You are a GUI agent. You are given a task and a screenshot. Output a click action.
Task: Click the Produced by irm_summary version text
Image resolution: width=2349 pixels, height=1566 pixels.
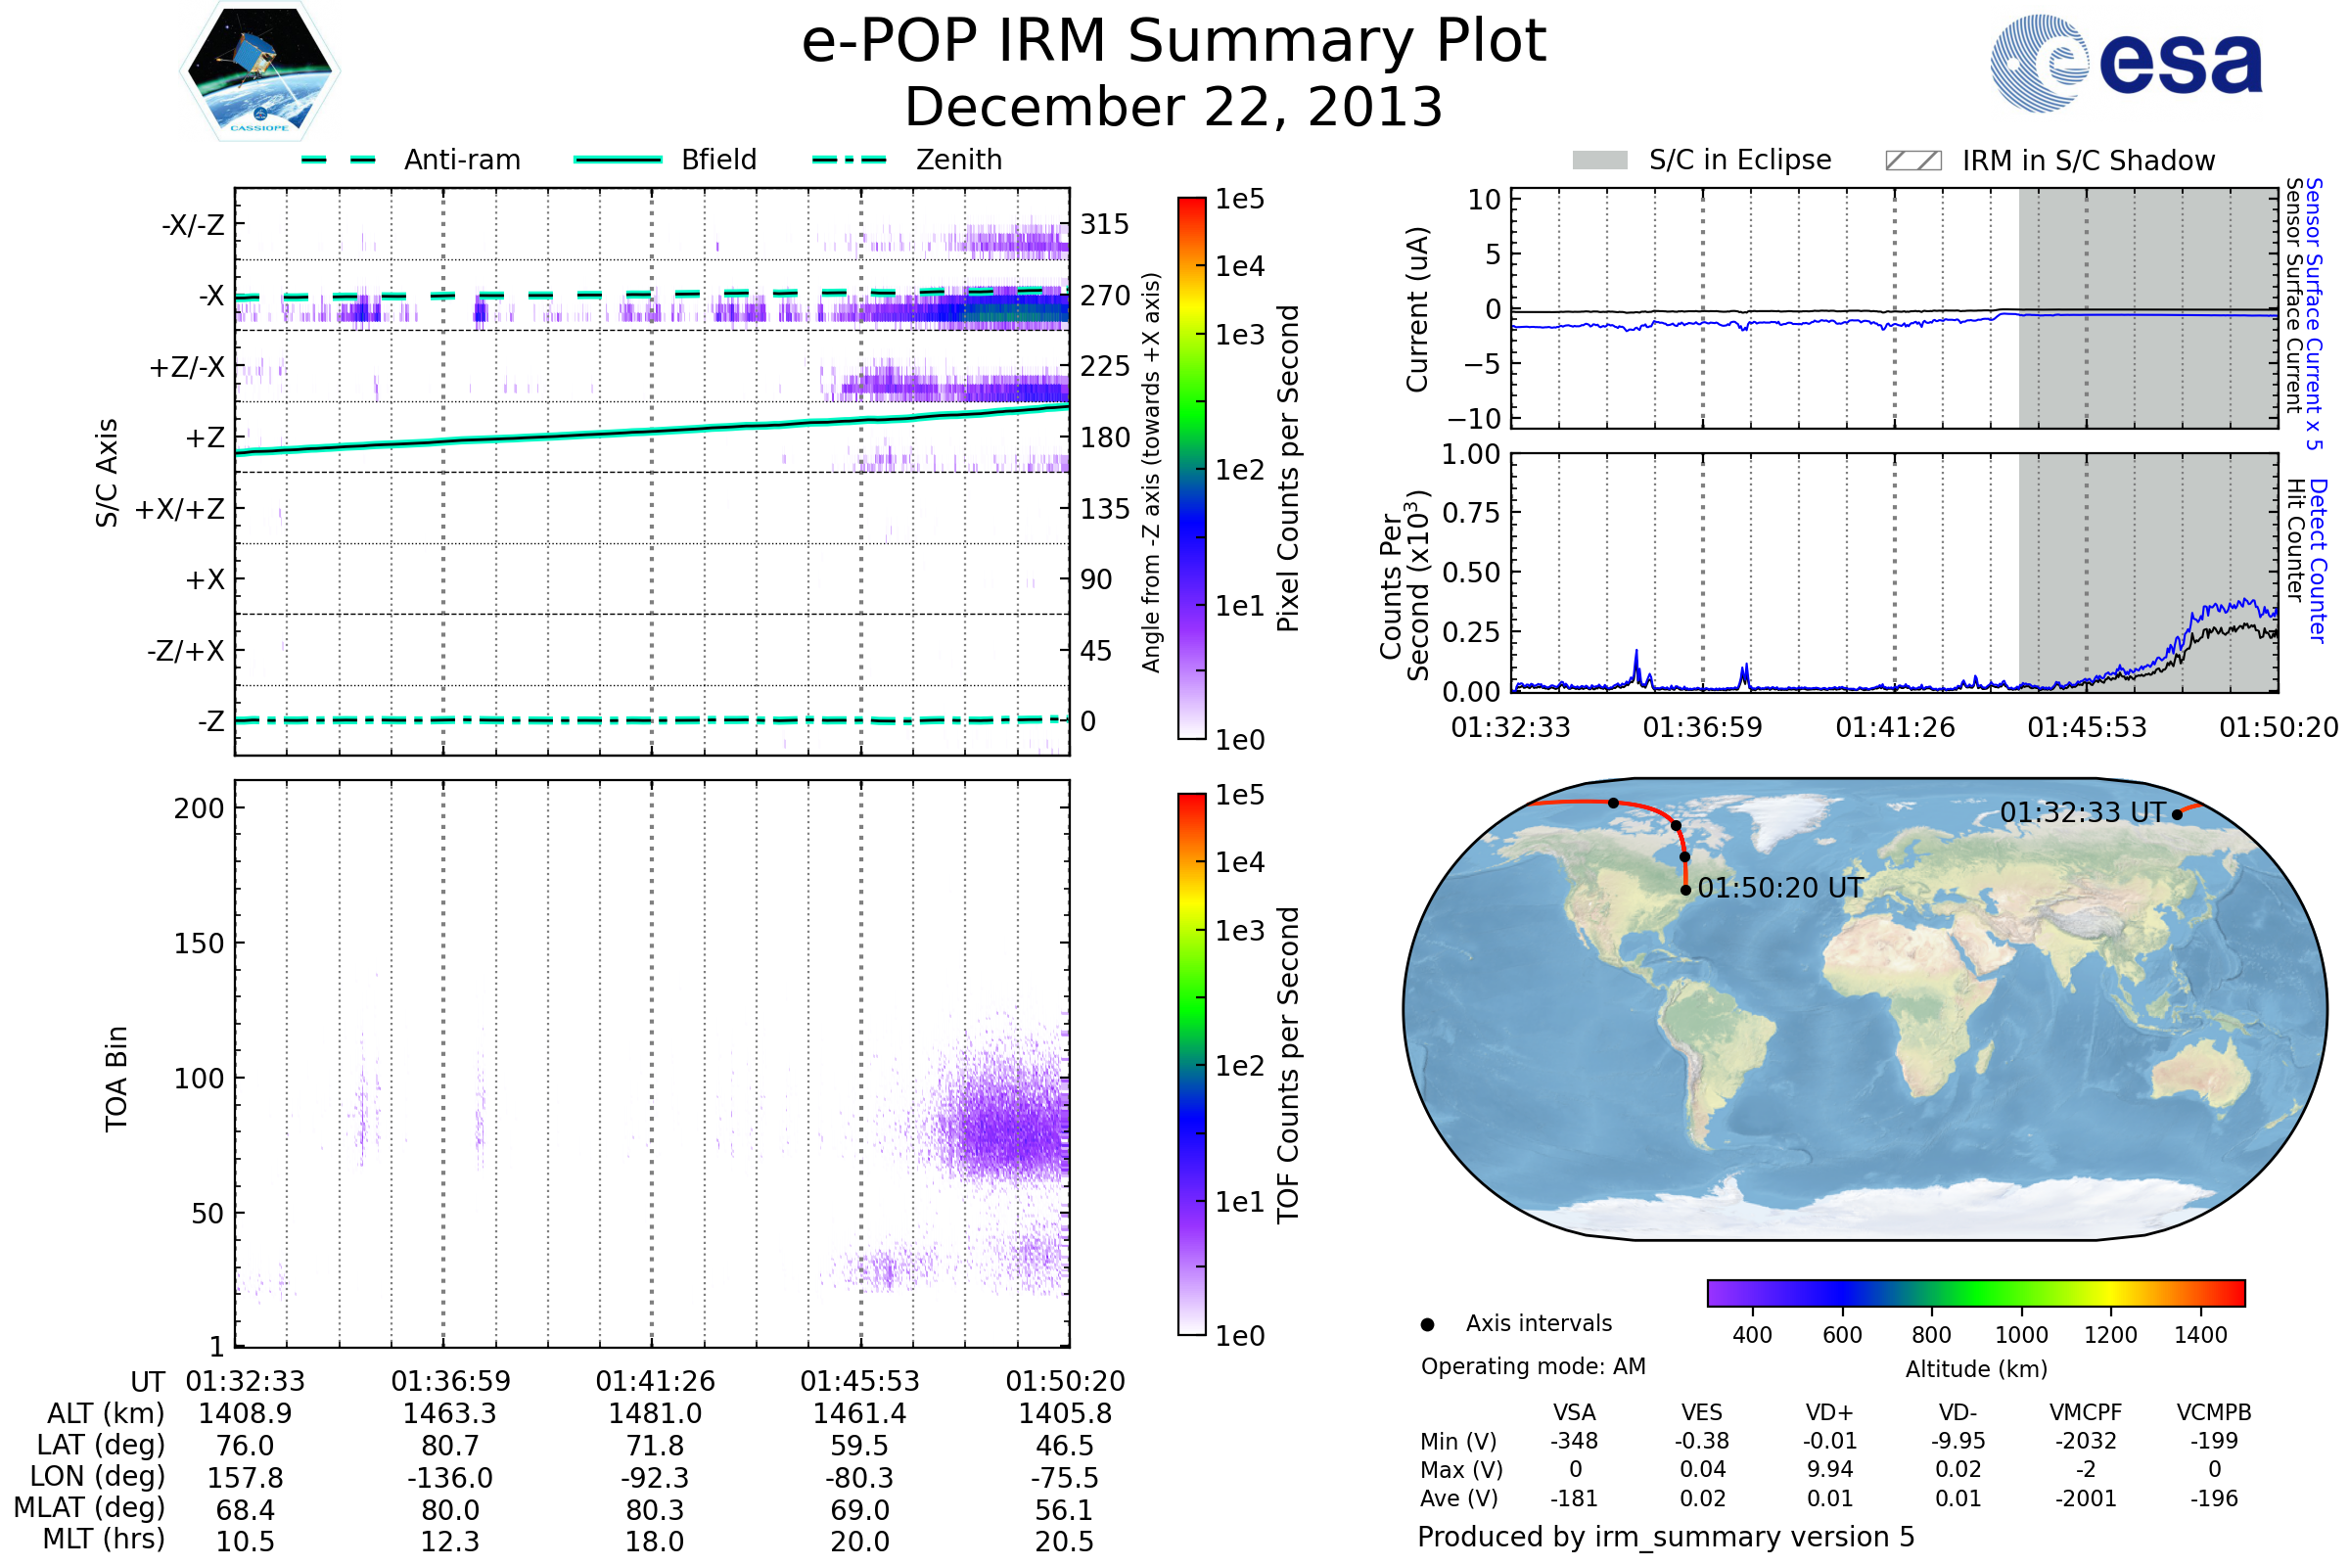[1665, 1536]
